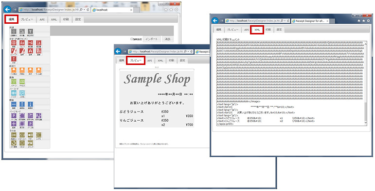Select the olive circular-arrow icon
The height and width of the screenshot is (191, 375).
coord(14,143)
